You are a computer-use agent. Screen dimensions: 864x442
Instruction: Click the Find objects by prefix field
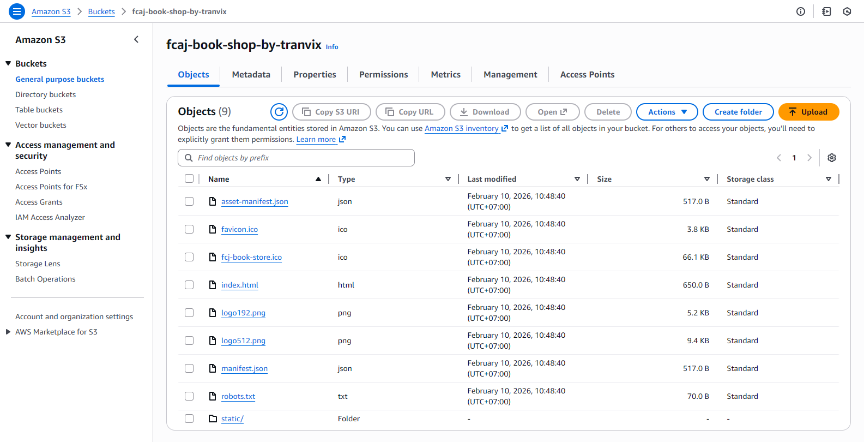[296, 158]
